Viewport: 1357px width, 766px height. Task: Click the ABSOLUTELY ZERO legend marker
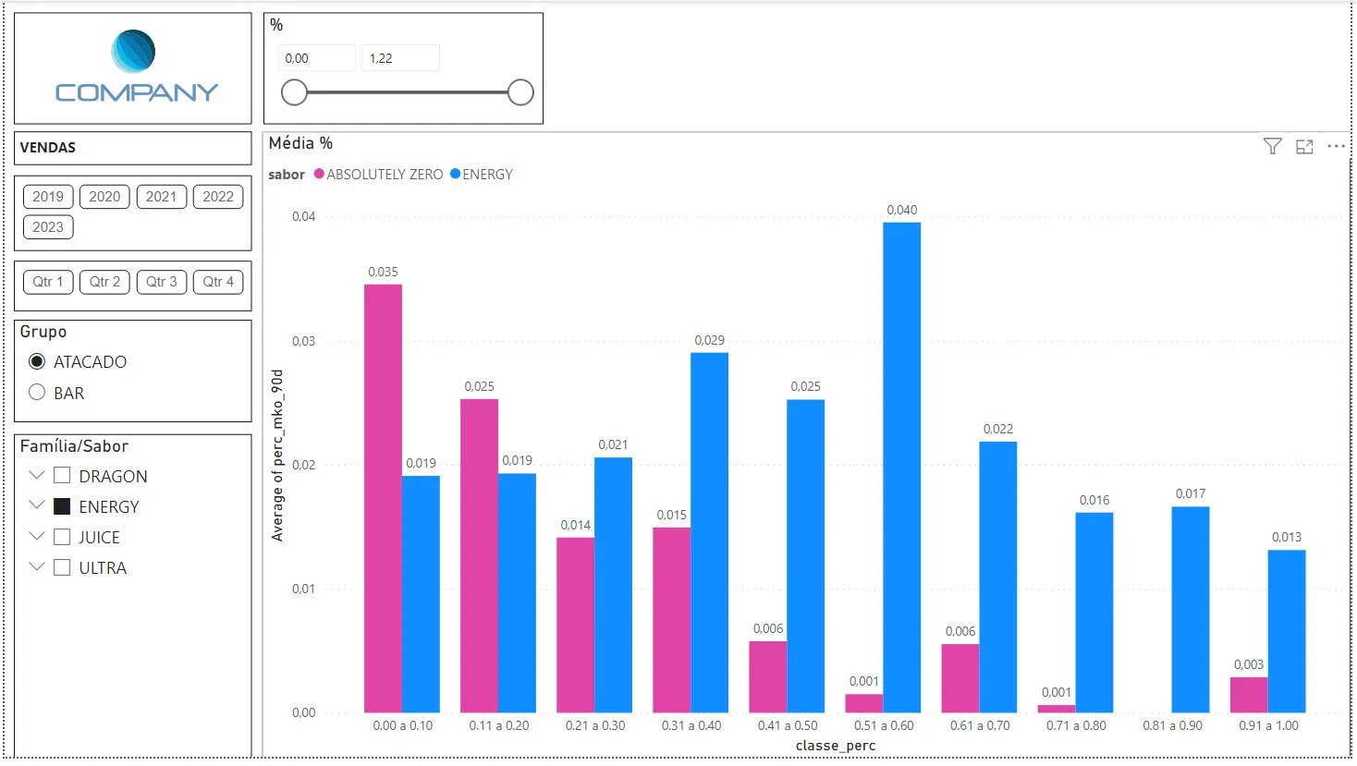pyautogui.click(x=320, y=174)
